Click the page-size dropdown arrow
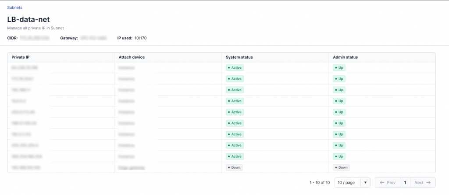449x195 pixels. click(366, 182)
